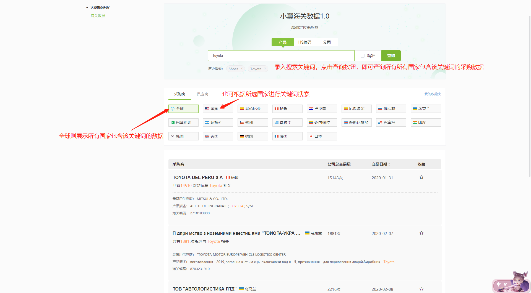This screenshot has height=293, width=531.
Task: Filter by 日本 flag button
Action: click(322, 136)
